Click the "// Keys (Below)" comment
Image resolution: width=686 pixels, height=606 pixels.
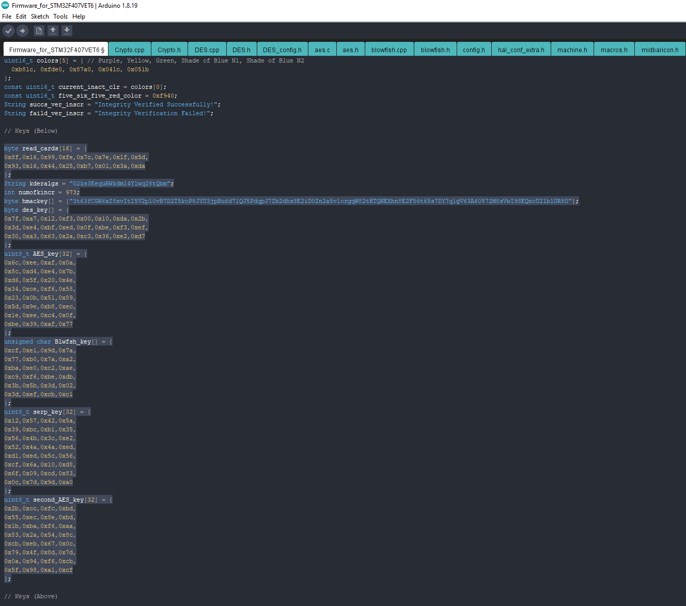click(x=31, y=131)
